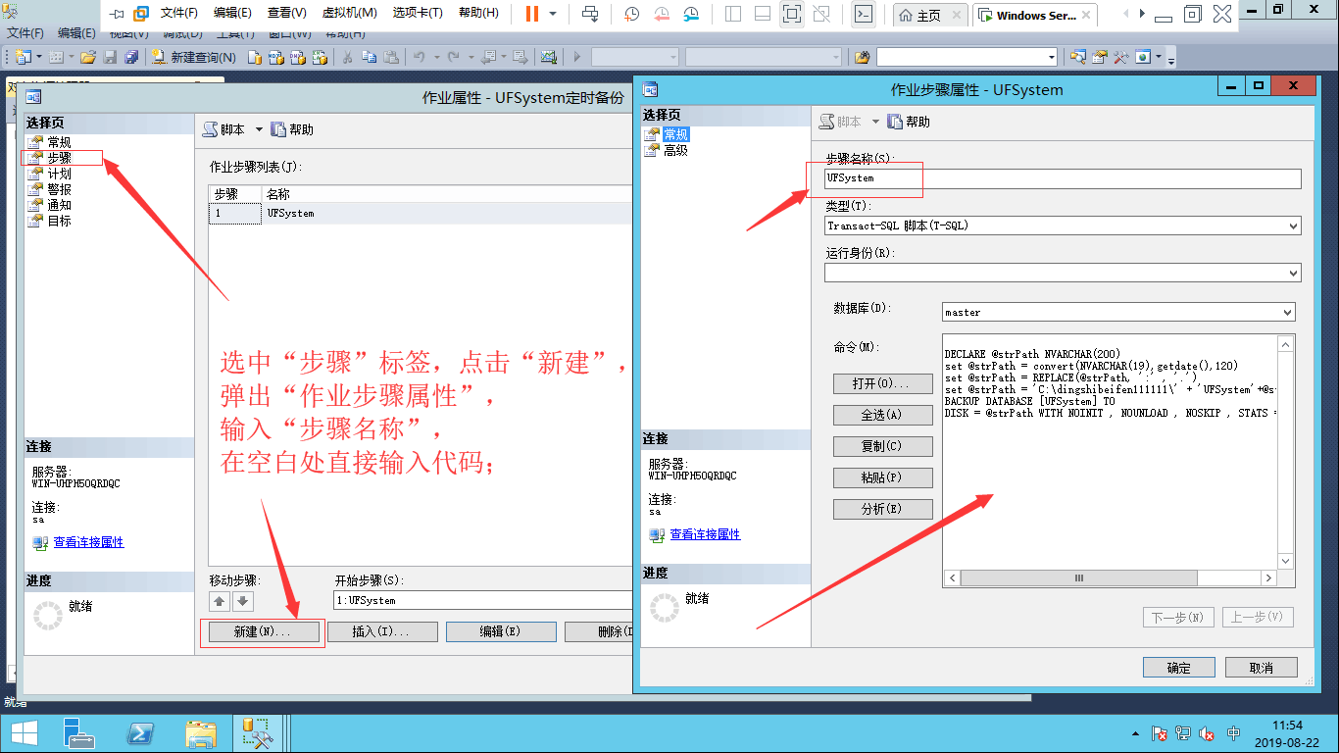The width and height of the screenshot is (1339, 753).
Task: Click the tools hammer-wrench icon in SSMS toolbar
Action: point(1120,57)
